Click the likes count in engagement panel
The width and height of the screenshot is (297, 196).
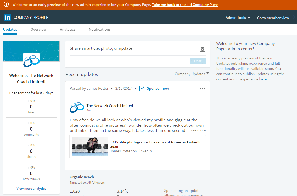31,107
